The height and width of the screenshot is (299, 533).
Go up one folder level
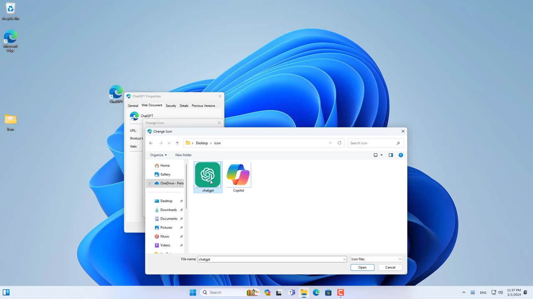(x=177, y=143)
